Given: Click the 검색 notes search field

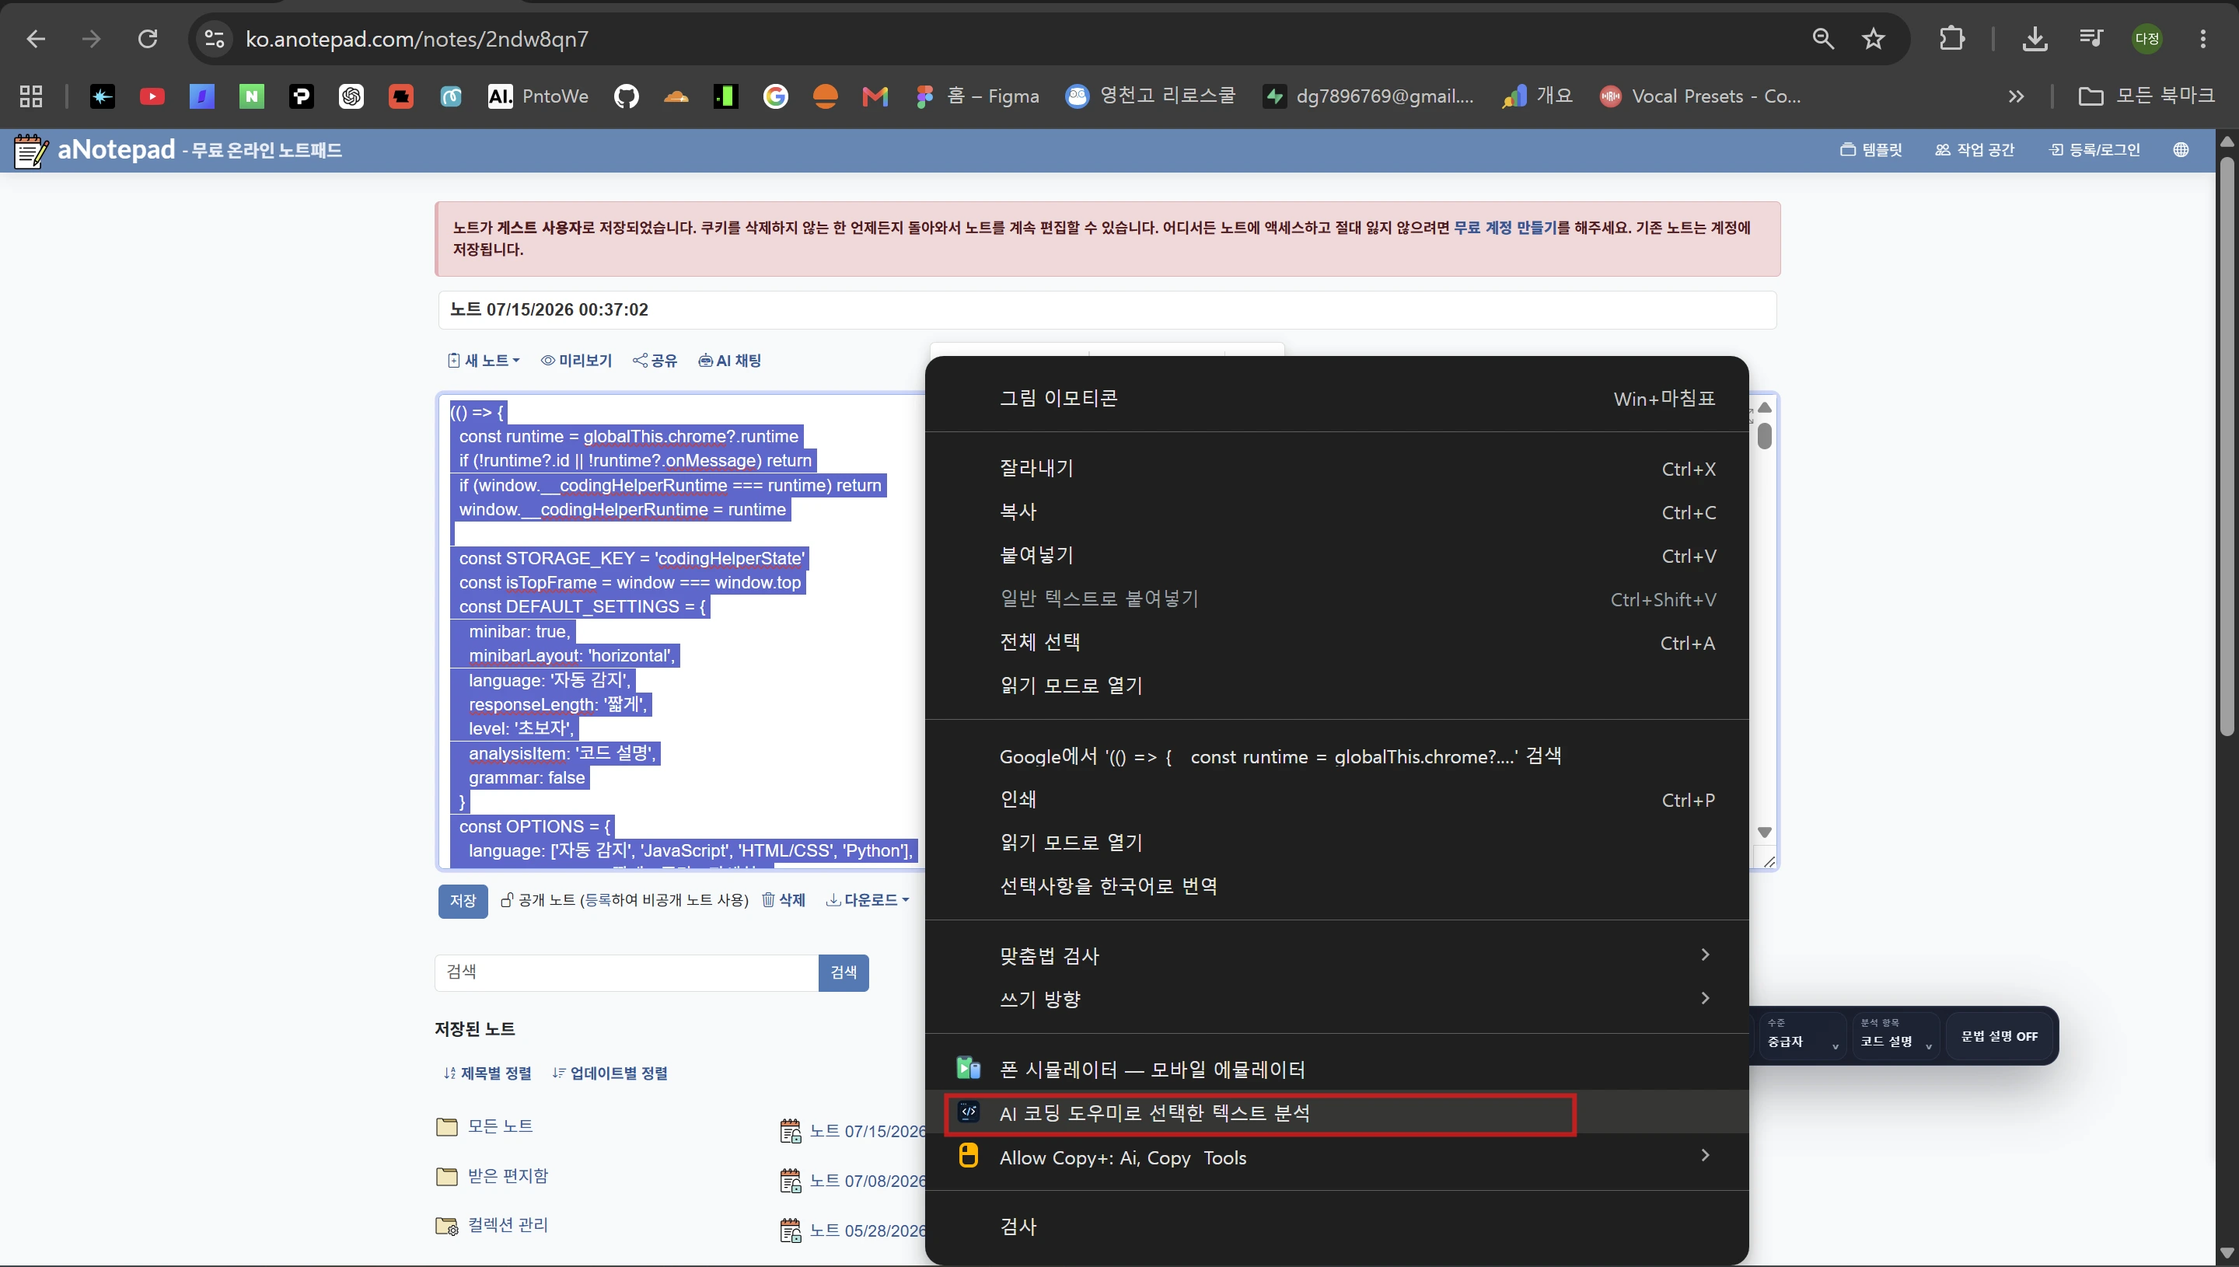Looking at the screenshot, I should tap(627, 972).
